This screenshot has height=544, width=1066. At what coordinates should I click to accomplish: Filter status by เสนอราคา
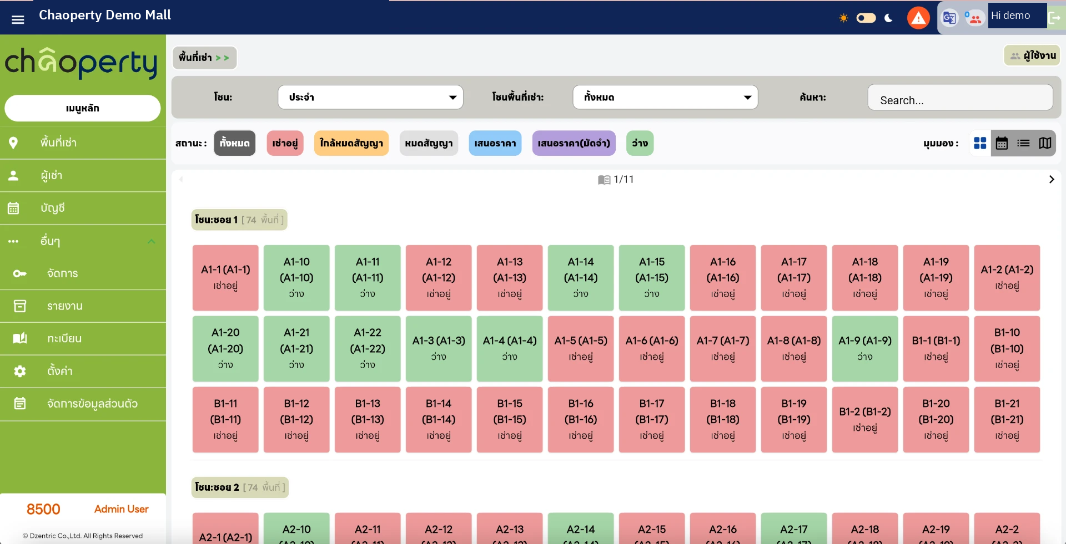[495, 143]
